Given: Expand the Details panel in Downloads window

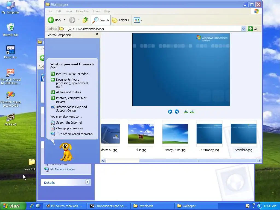Looking at the screenshot, I should 87,182.
